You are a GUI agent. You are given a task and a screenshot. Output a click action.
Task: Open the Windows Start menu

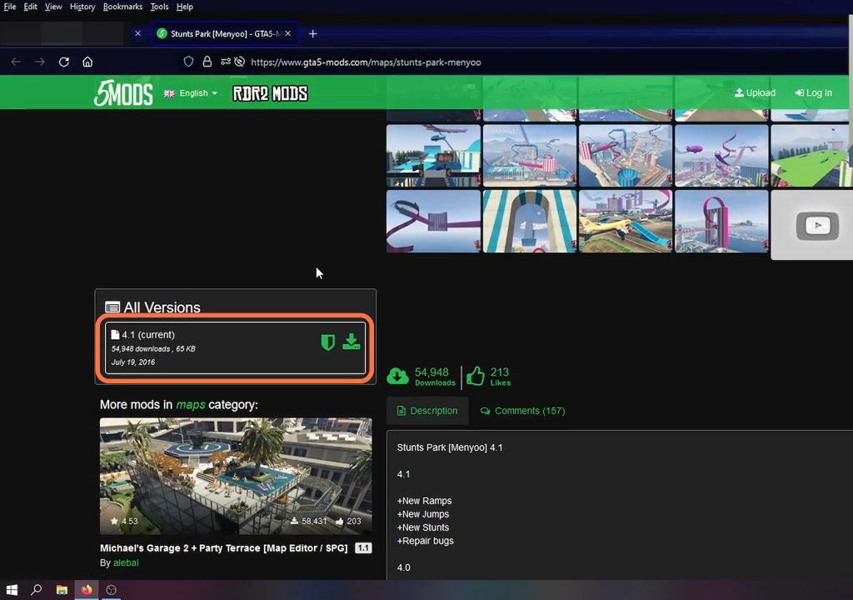point(12,590)
